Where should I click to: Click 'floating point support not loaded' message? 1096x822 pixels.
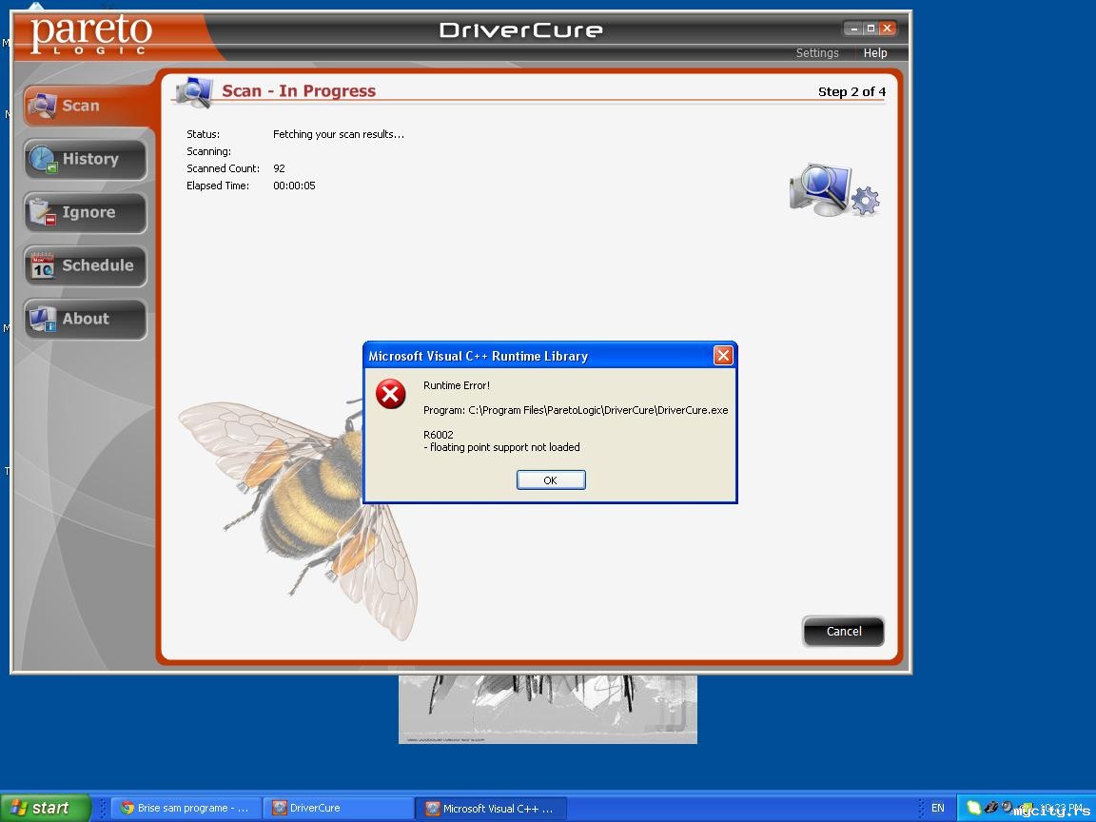tap(502, 447)
